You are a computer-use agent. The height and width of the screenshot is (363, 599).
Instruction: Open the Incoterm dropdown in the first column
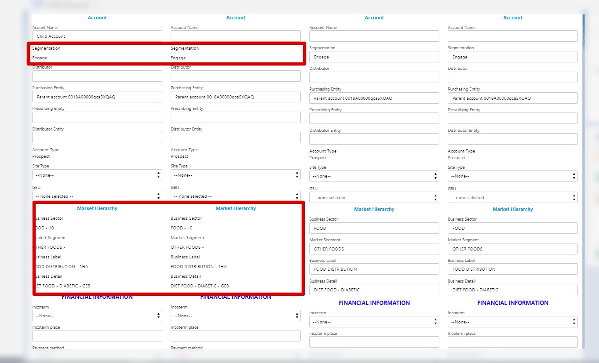click(97, 316)
